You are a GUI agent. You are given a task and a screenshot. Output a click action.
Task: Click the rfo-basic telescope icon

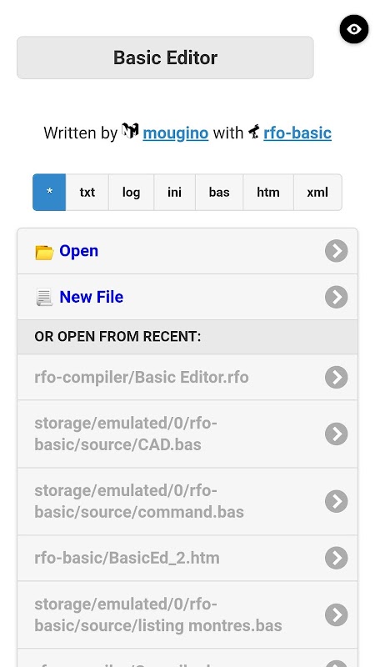click(x=254, y=132)
